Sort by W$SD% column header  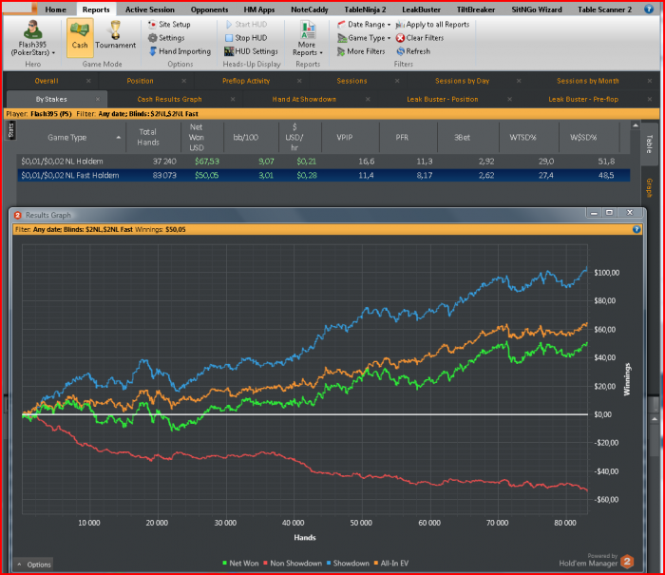click(583, 137)
